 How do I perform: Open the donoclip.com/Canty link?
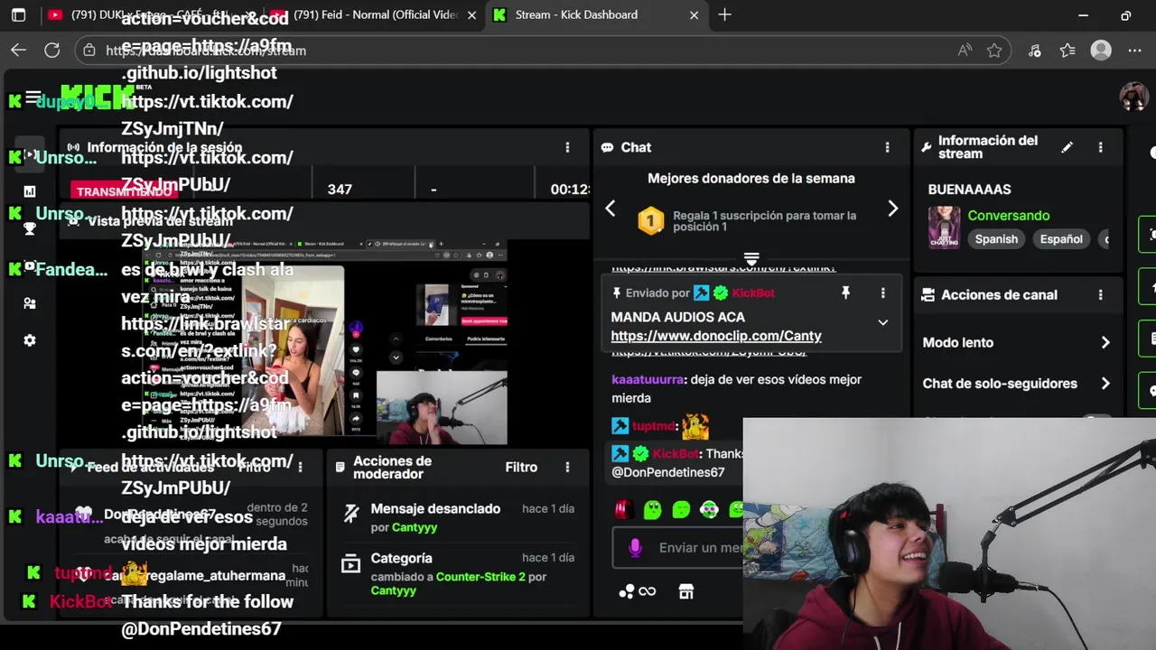tap(716, 336)
